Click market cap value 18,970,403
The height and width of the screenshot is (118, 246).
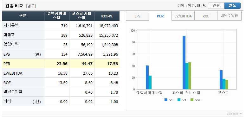[x=108, y=26]
